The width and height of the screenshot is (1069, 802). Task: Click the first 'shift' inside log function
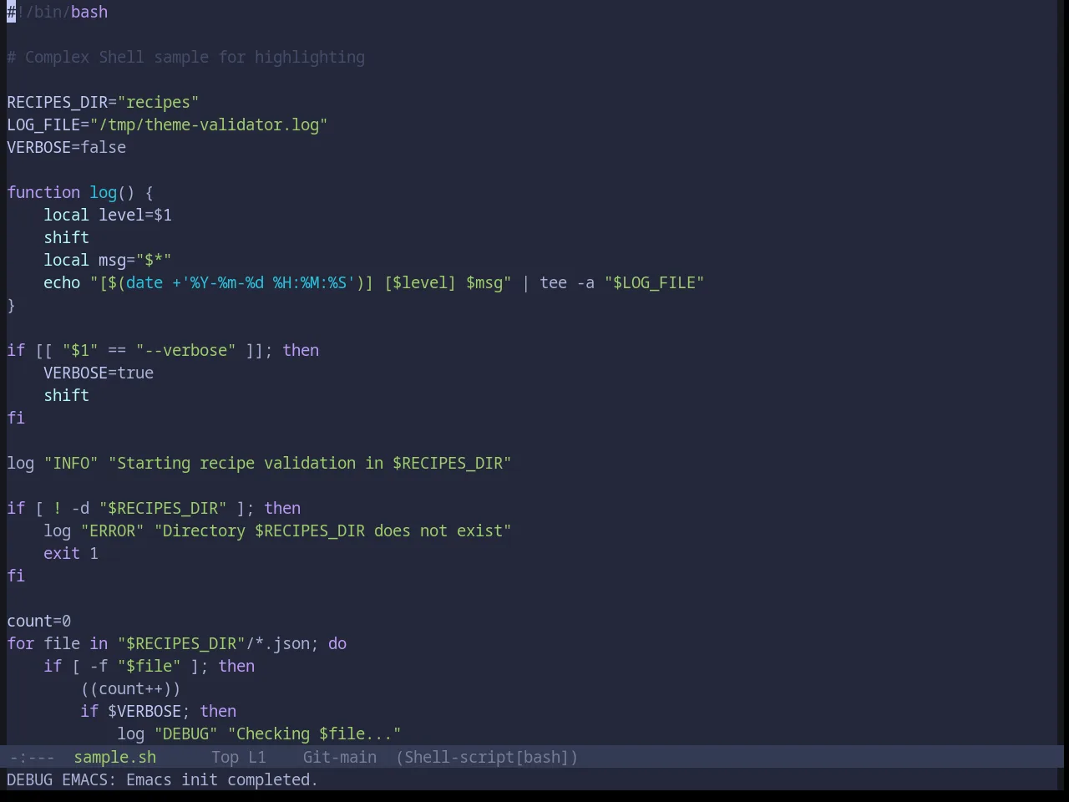[67, 237]
